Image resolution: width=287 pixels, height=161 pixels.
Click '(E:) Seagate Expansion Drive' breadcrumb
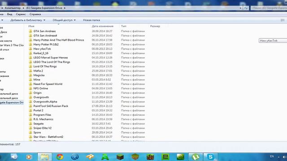point(44,8)
